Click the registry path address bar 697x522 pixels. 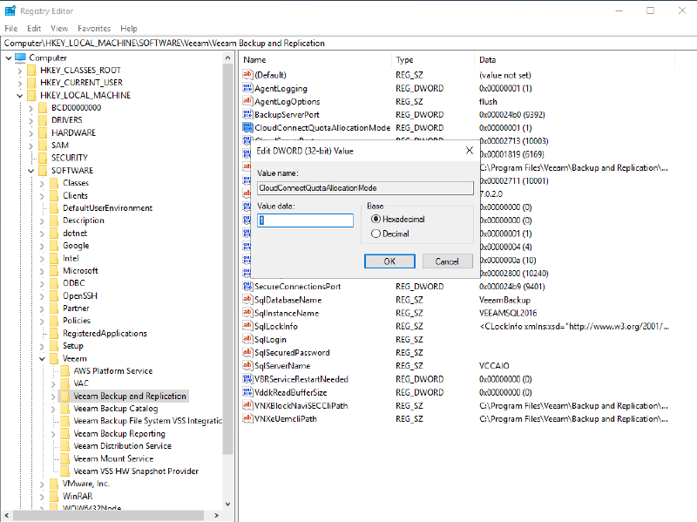pos(348,43)
